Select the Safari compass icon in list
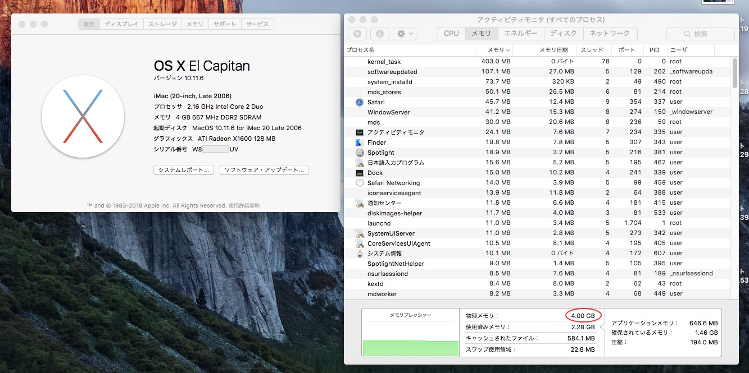This screenshot has height=373, width=749. [x=360, y=102]
